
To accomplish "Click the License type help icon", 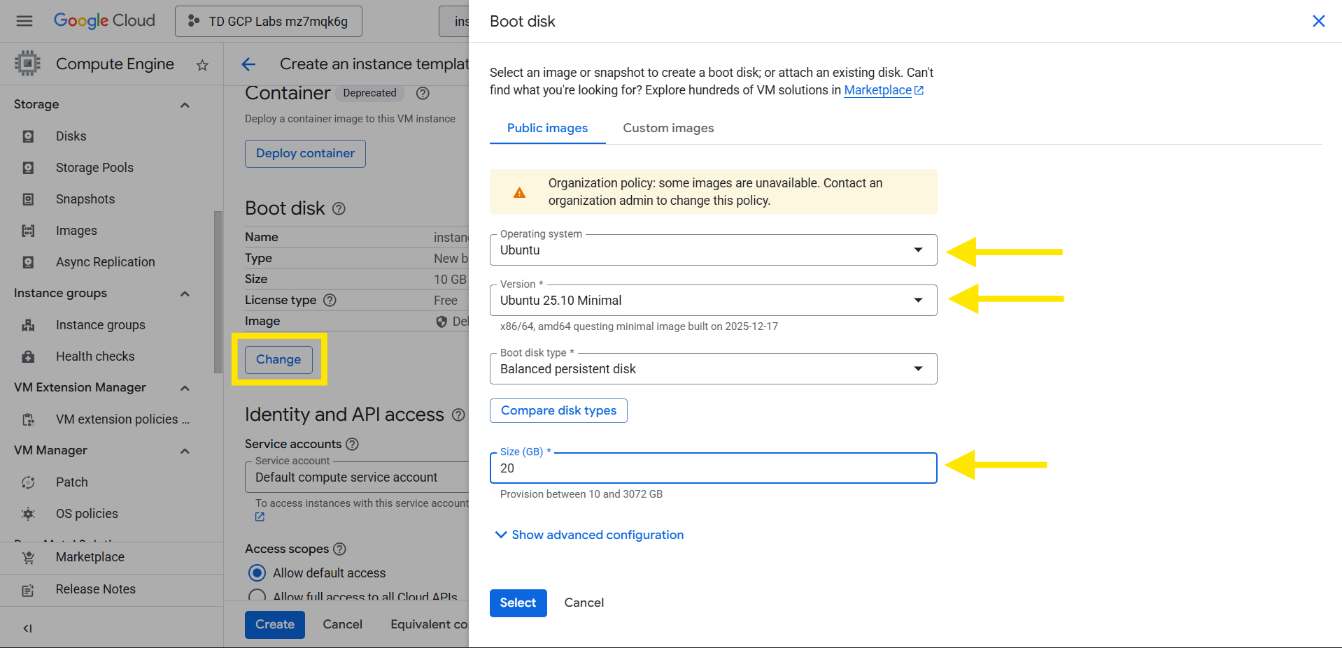I will [x=330, y=300].
